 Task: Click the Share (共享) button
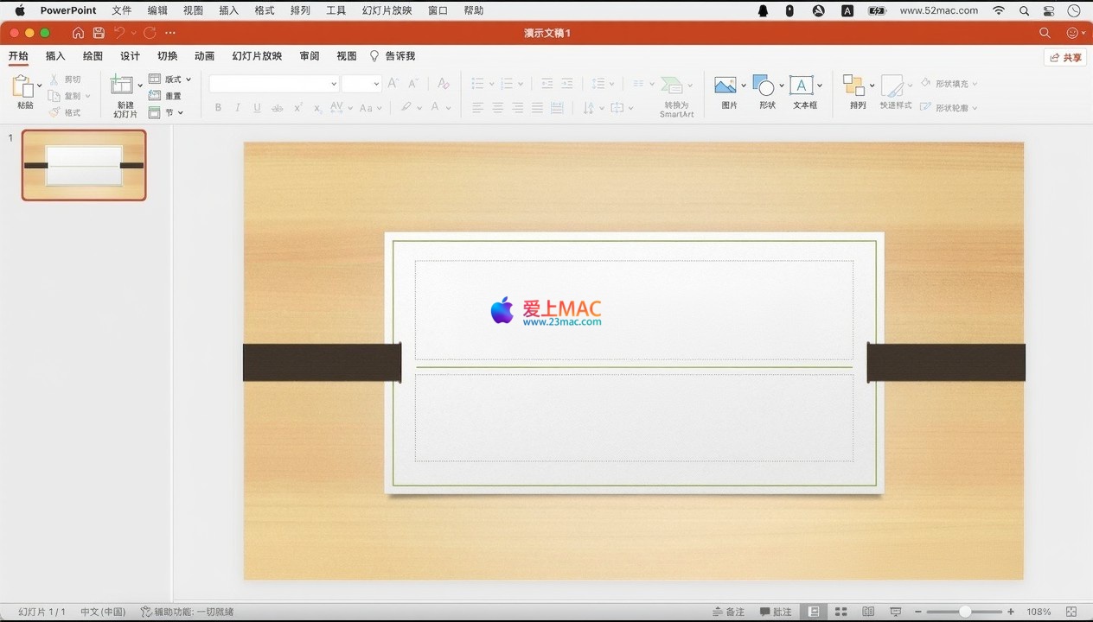[x=1065, y=58]
